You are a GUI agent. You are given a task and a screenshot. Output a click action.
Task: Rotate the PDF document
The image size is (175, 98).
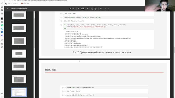[x=95, y=8]
